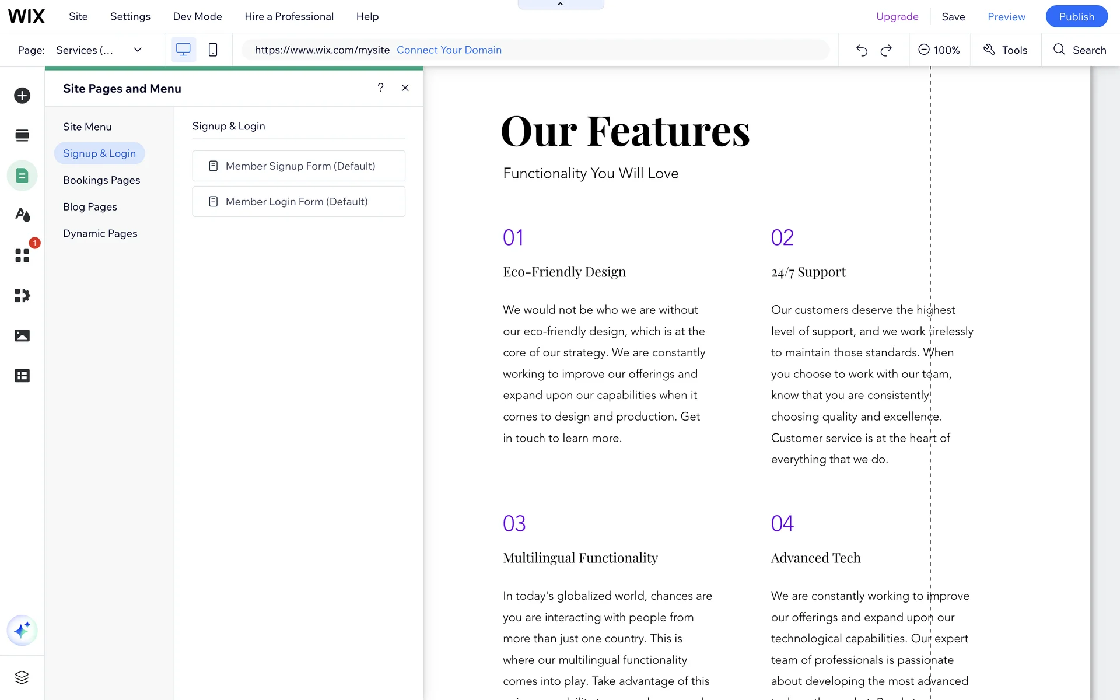Open the Content Manager table icon
The height and width of the screenshot is (700, 1120).
click(22, 376)
